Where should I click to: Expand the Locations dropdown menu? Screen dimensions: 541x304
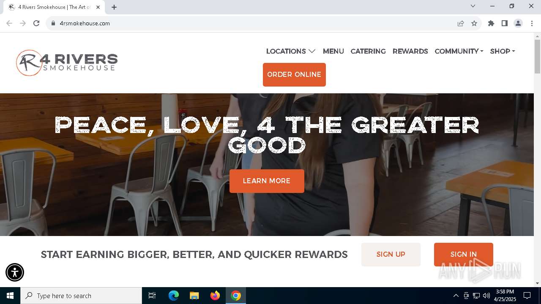point(291,51)
